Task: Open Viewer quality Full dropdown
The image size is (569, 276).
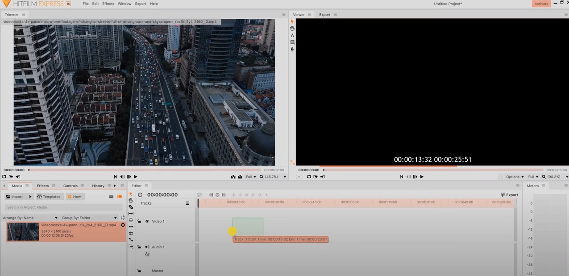Action: 533,177
